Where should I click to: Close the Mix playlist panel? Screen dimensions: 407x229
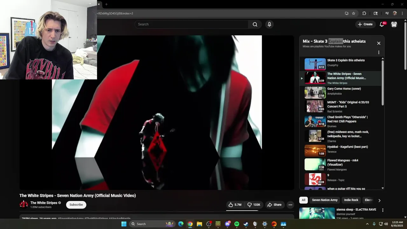(379, 43)
